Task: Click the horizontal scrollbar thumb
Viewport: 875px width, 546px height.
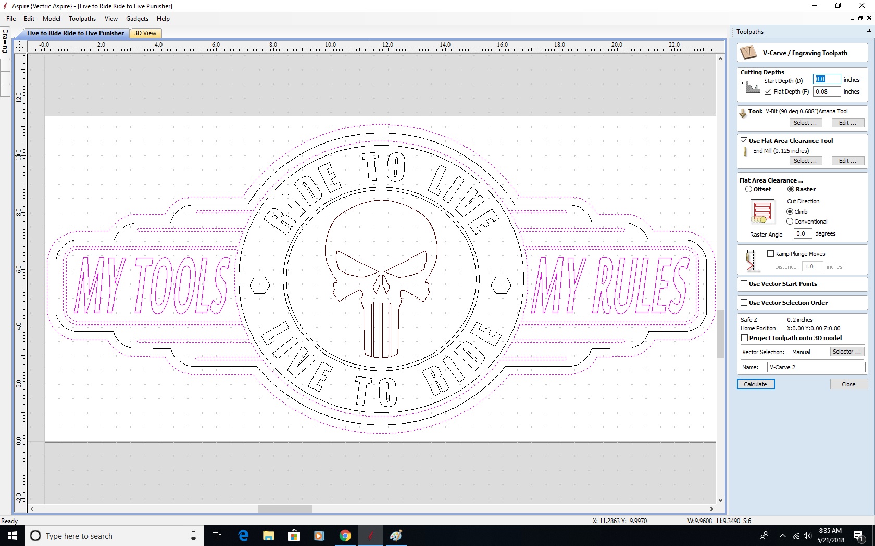Action: pyautogui.click(x=285, y=509)
